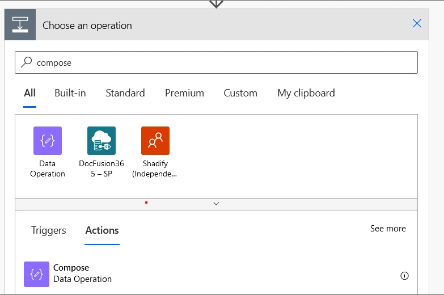Switch to the Built-in tab
The width and height of the screenshot is (444, 295).
pyautogui.click(x=70, y=93)
